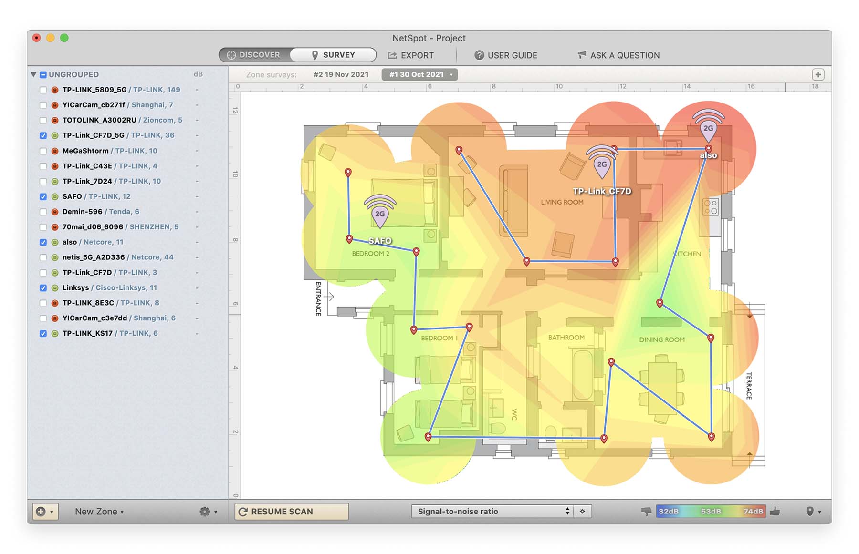This screenshot has height=554, width=859.
Task: Click the 32dB low end of signal scale
Action: [669, 511]
